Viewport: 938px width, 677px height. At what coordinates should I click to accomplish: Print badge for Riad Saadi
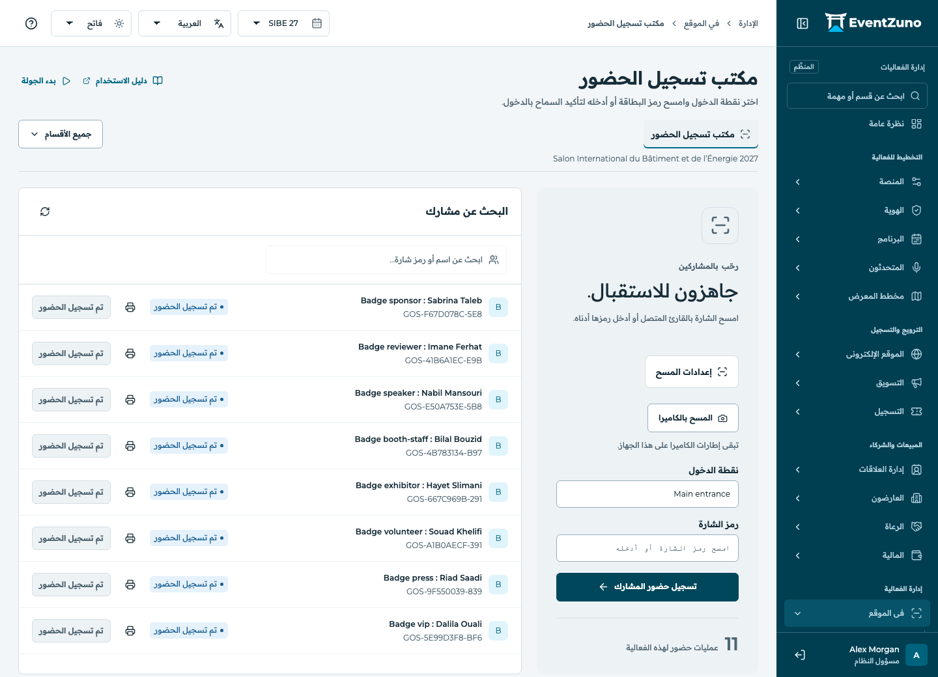click(x=130, y=585)
